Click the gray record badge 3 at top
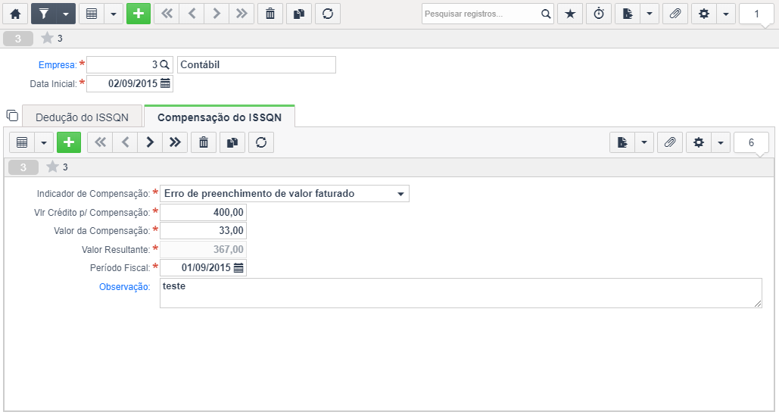 pyautogui.click(x=18, y=39)
